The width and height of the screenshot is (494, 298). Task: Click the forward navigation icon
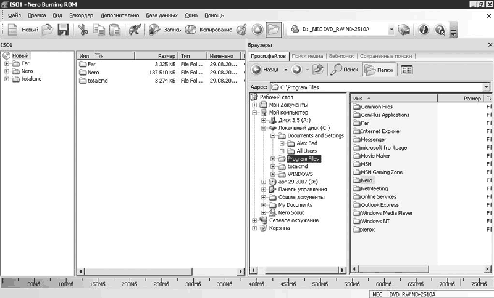[x=296, y=70]
